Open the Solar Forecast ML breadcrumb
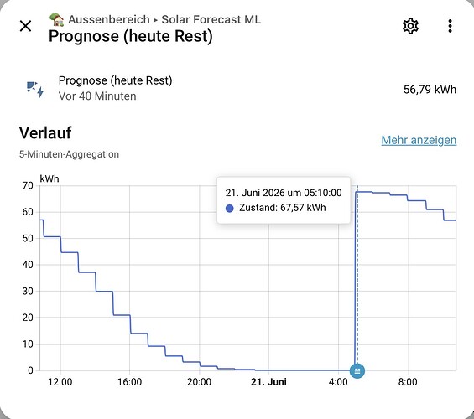 (x=211, y=19)
